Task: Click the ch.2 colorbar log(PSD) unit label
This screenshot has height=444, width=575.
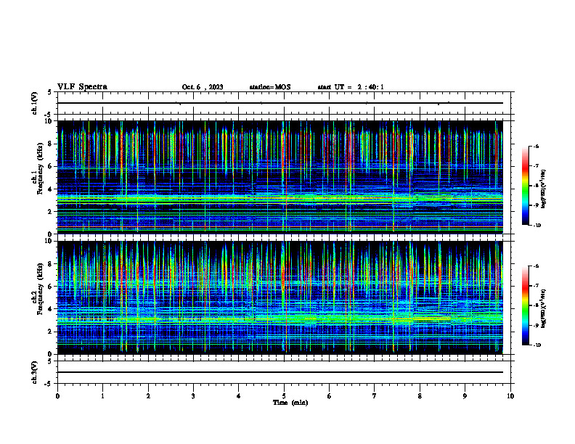Action: (544, 309)
